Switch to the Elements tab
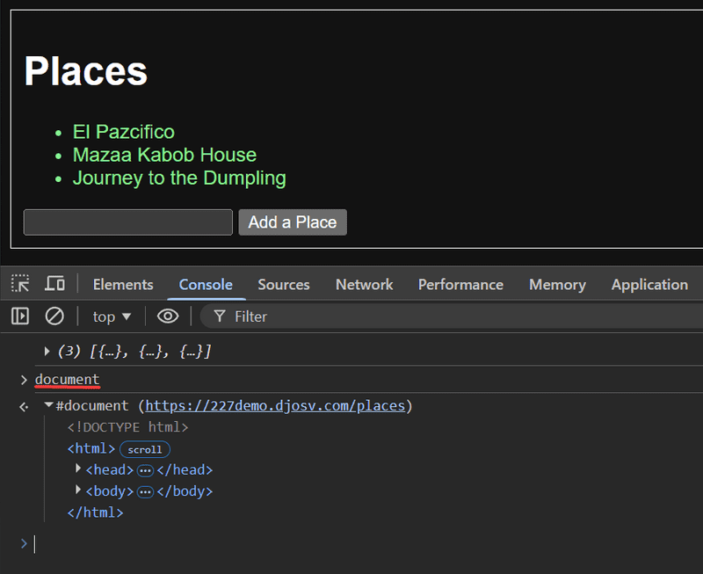Image resolution: width=703 pixels, height=574 pixels. 122,284
